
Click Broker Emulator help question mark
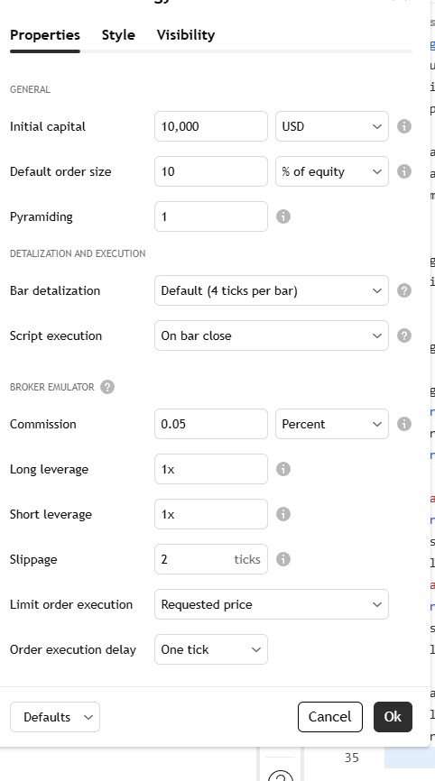[107, 387]
